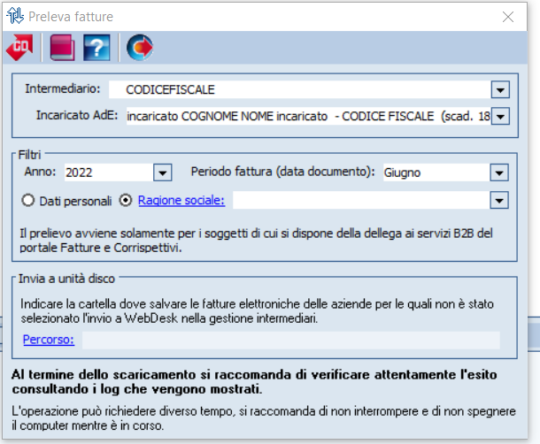The image size is (540, 444).
Task: Click the 'Intermediario:' label
Action: (63, 88)
